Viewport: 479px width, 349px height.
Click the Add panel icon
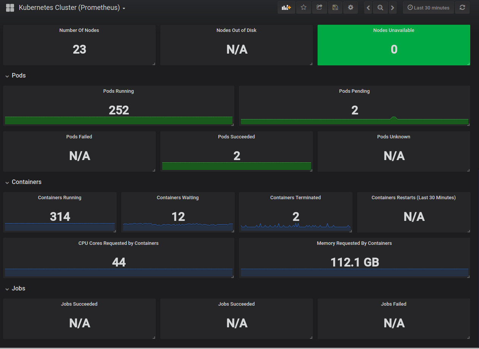tap(286, 8)
